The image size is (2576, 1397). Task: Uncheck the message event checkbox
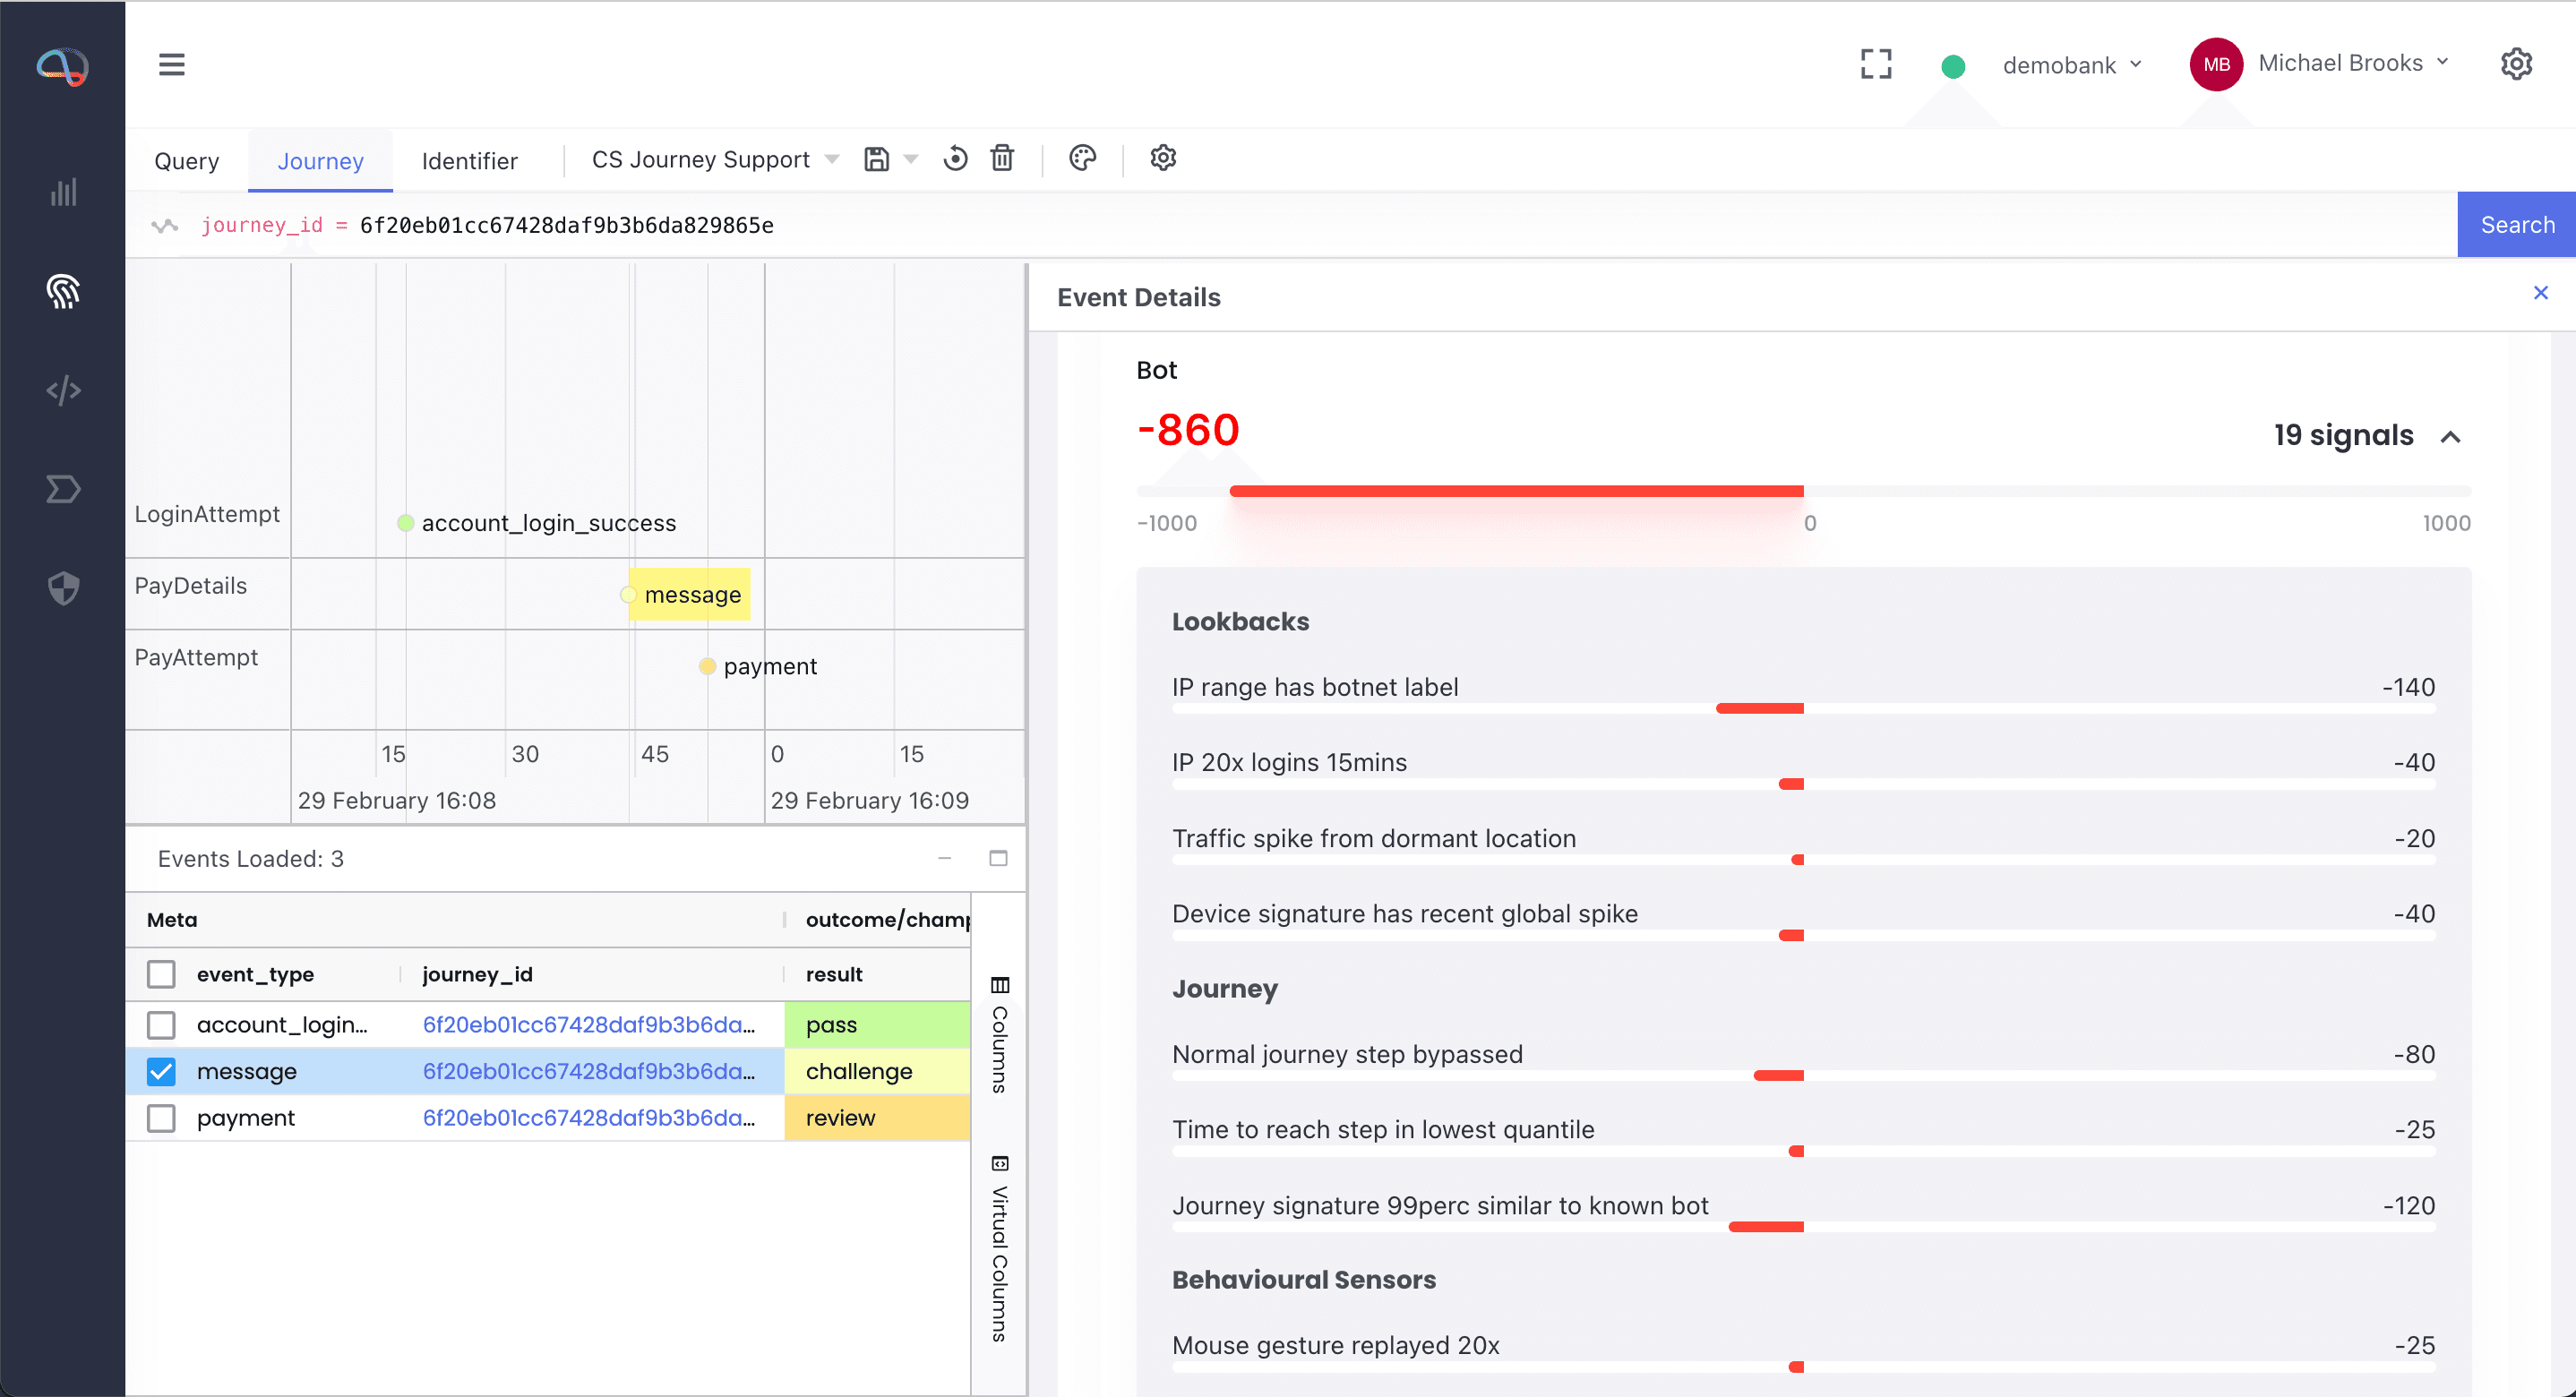(x=161, y=1071)
